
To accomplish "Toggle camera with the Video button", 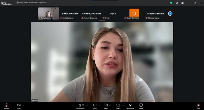I will pyautogui.click(x=19, y=106).
